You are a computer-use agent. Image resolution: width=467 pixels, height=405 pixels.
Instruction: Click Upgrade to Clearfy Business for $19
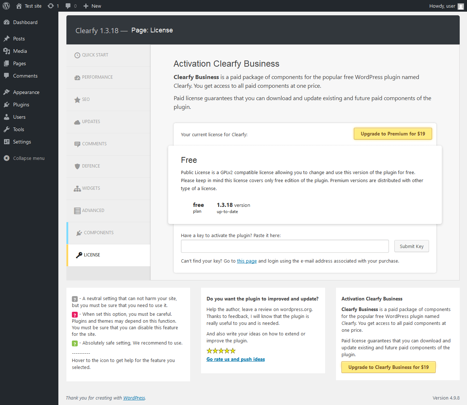pos(389,367)
